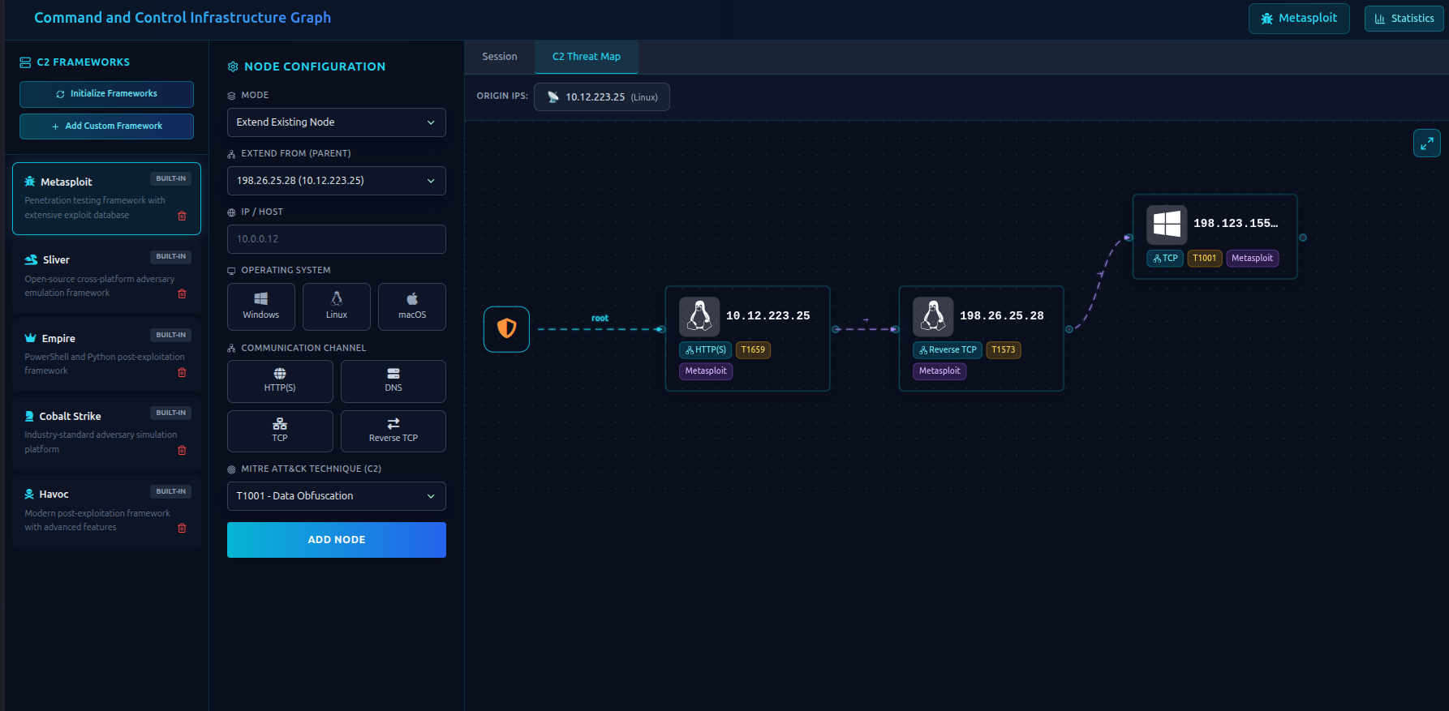The height and width of the screenshot is (711, 1449).
Task: Open the Extend From parent dropdown
Action: click(x=337, y=181)
